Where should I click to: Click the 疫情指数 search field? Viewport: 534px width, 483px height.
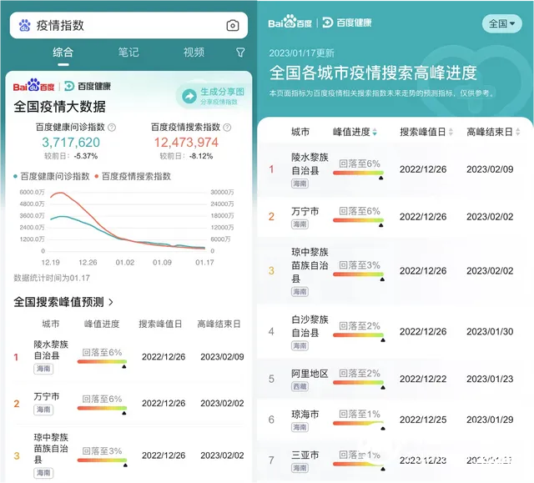(x=128, y=26)
